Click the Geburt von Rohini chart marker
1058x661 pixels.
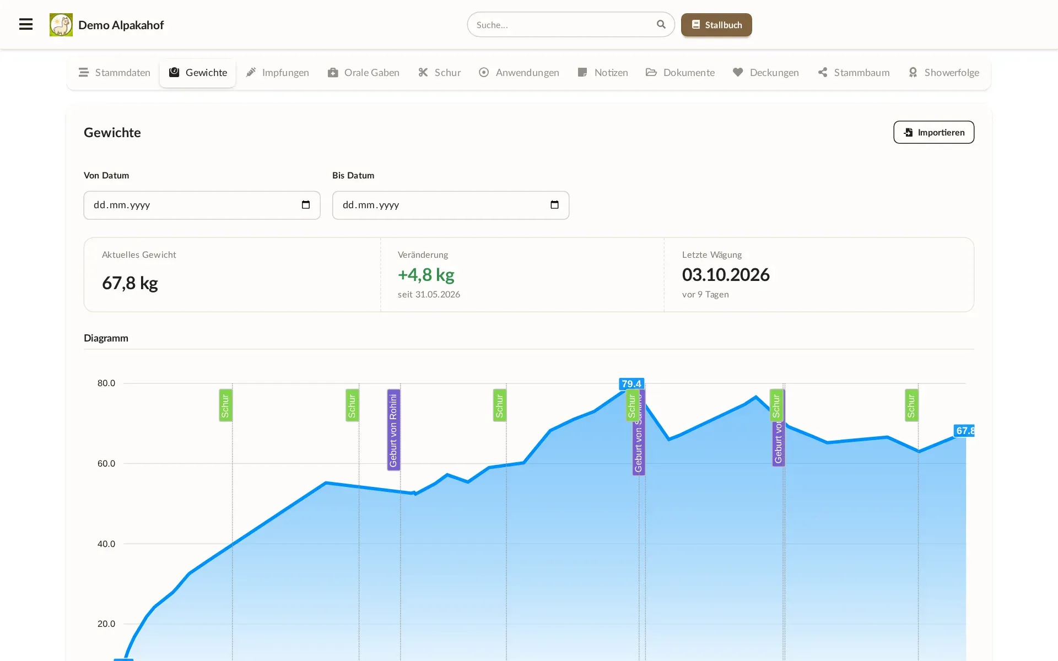point(393,430)
